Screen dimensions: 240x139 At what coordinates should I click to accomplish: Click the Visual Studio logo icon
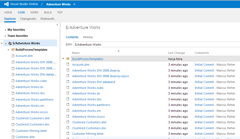[x=6, y=4]
